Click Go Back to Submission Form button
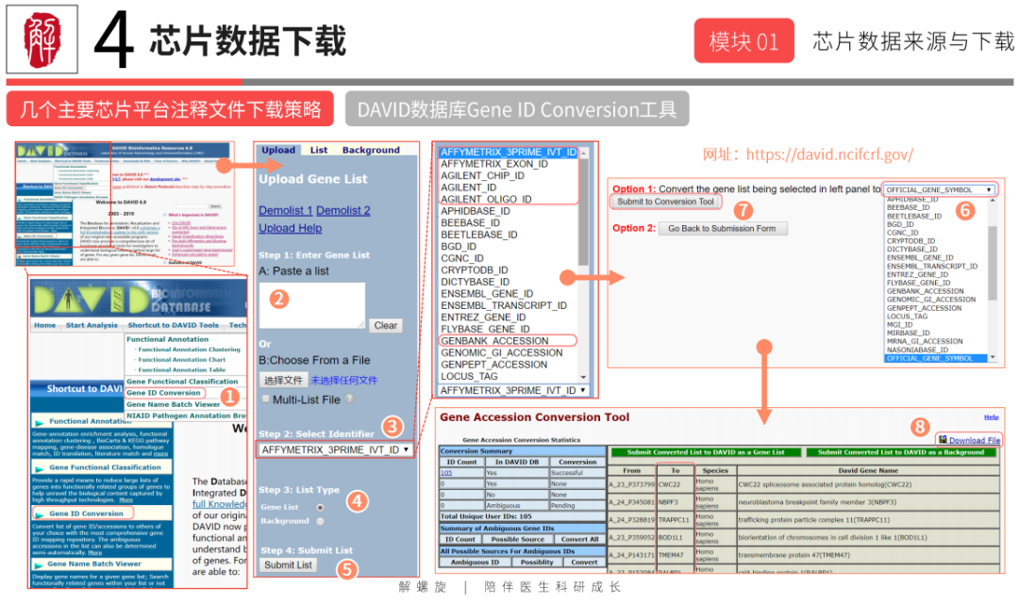Image resolution: width=1019 pixels, height=603 pixels. (722, 228)
